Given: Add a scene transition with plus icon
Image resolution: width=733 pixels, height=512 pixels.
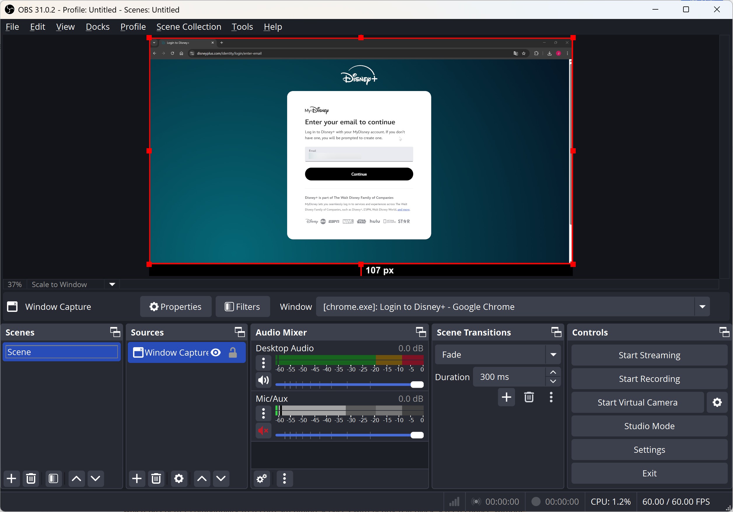Looking at the screenshot, I should point(506,397).
